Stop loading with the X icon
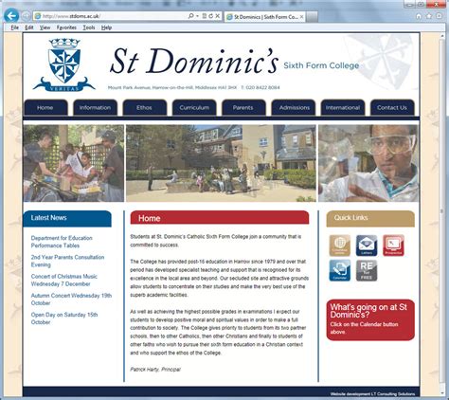Screen dimensions: 449x400 (x=218, y=16)
